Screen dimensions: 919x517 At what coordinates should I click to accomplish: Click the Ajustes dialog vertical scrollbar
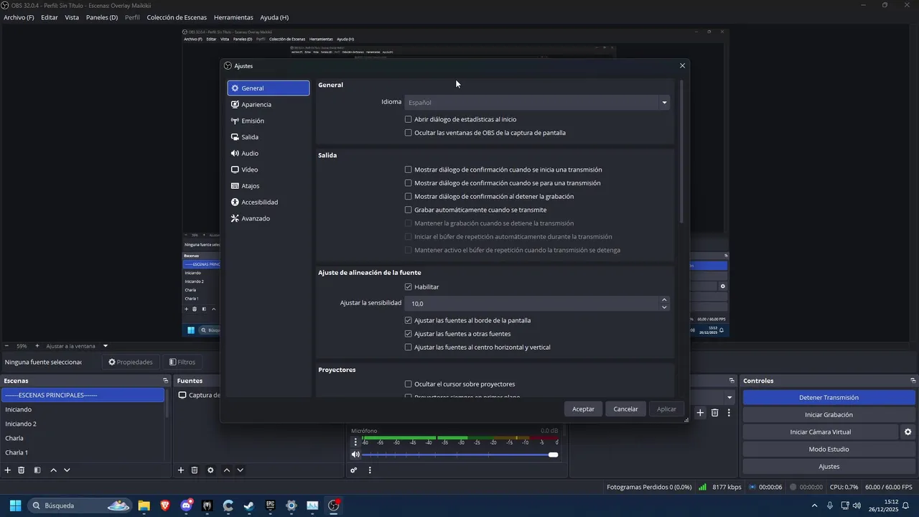681,152
